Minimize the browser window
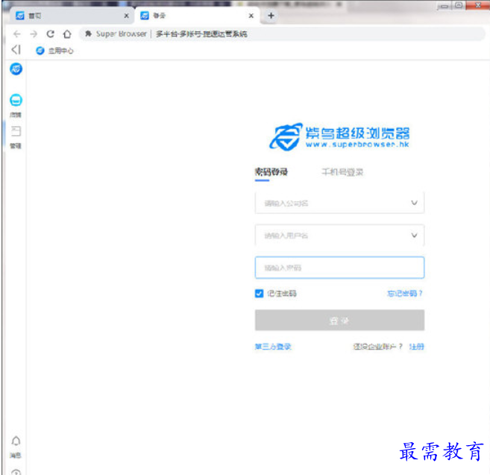 click(444, 6)
